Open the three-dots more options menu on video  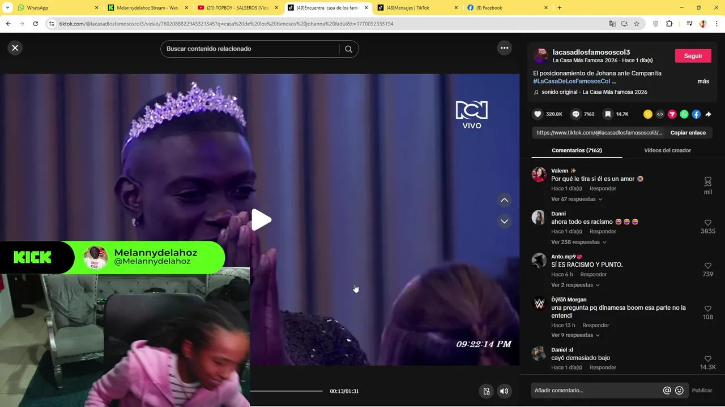click(505, 48)
